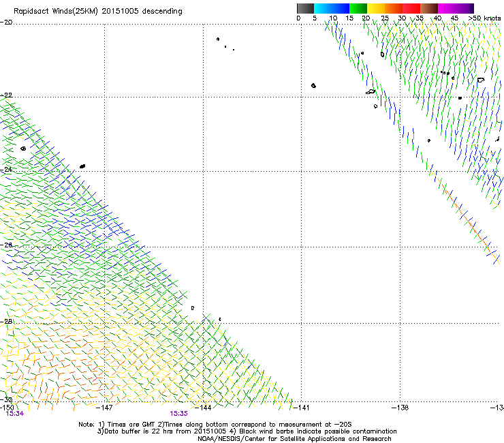504x443 pixels.
Task: Click the 'Times are GMT' note line
Action: tap(215, 425)
